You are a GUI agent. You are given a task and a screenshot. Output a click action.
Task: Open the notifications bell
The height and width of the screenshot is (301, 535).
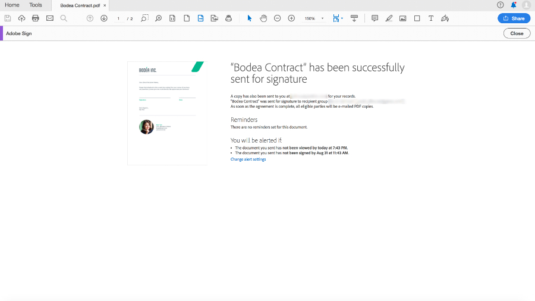[514, 5]
